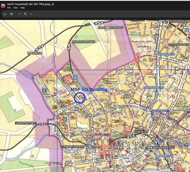Click the 'Wedding' map label
The height and width of the screenshot is (172, 190).
[35, 53]
